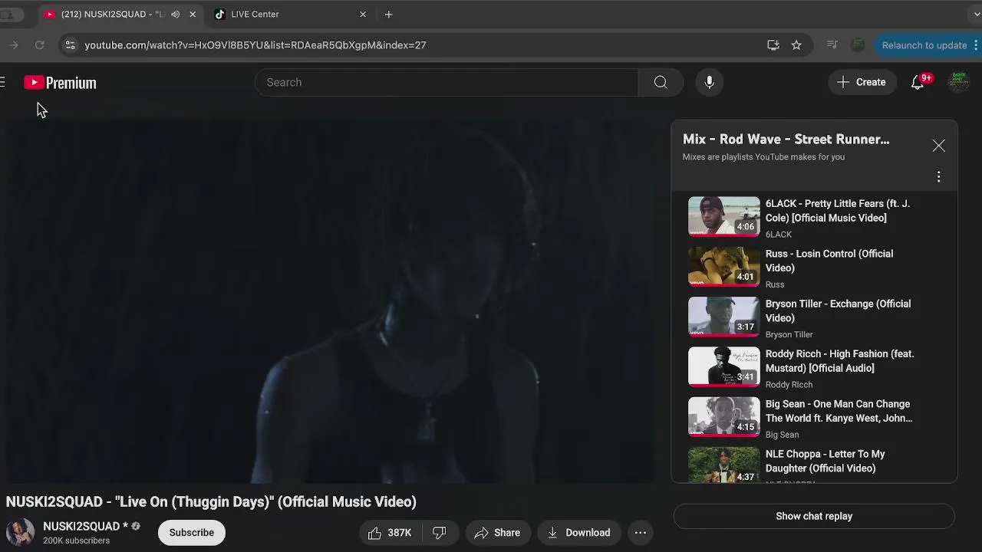The width and height of the screenshot is (982, 552).
Task: Click the 'Bryson Tiller' channel name in playlist
Action: pyautogui.click(x=789, y=334)
